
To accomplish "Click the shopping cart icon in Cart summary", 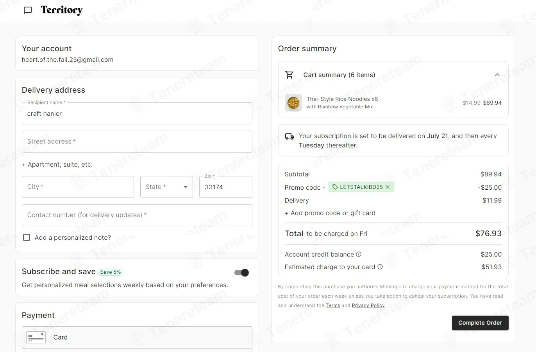I will (x=289, y=75).
